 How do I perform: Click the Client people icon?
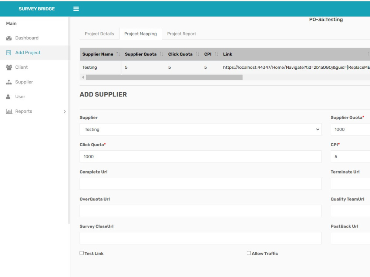[9, 67]
